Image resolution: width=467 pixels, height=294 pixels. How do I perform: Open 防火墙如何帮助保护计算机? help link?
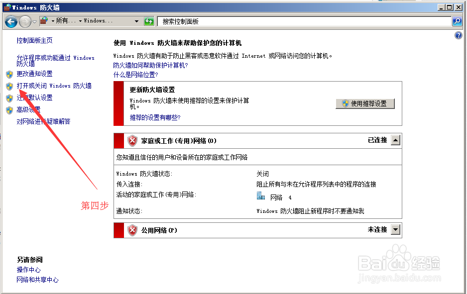click(x=150, y=65)
